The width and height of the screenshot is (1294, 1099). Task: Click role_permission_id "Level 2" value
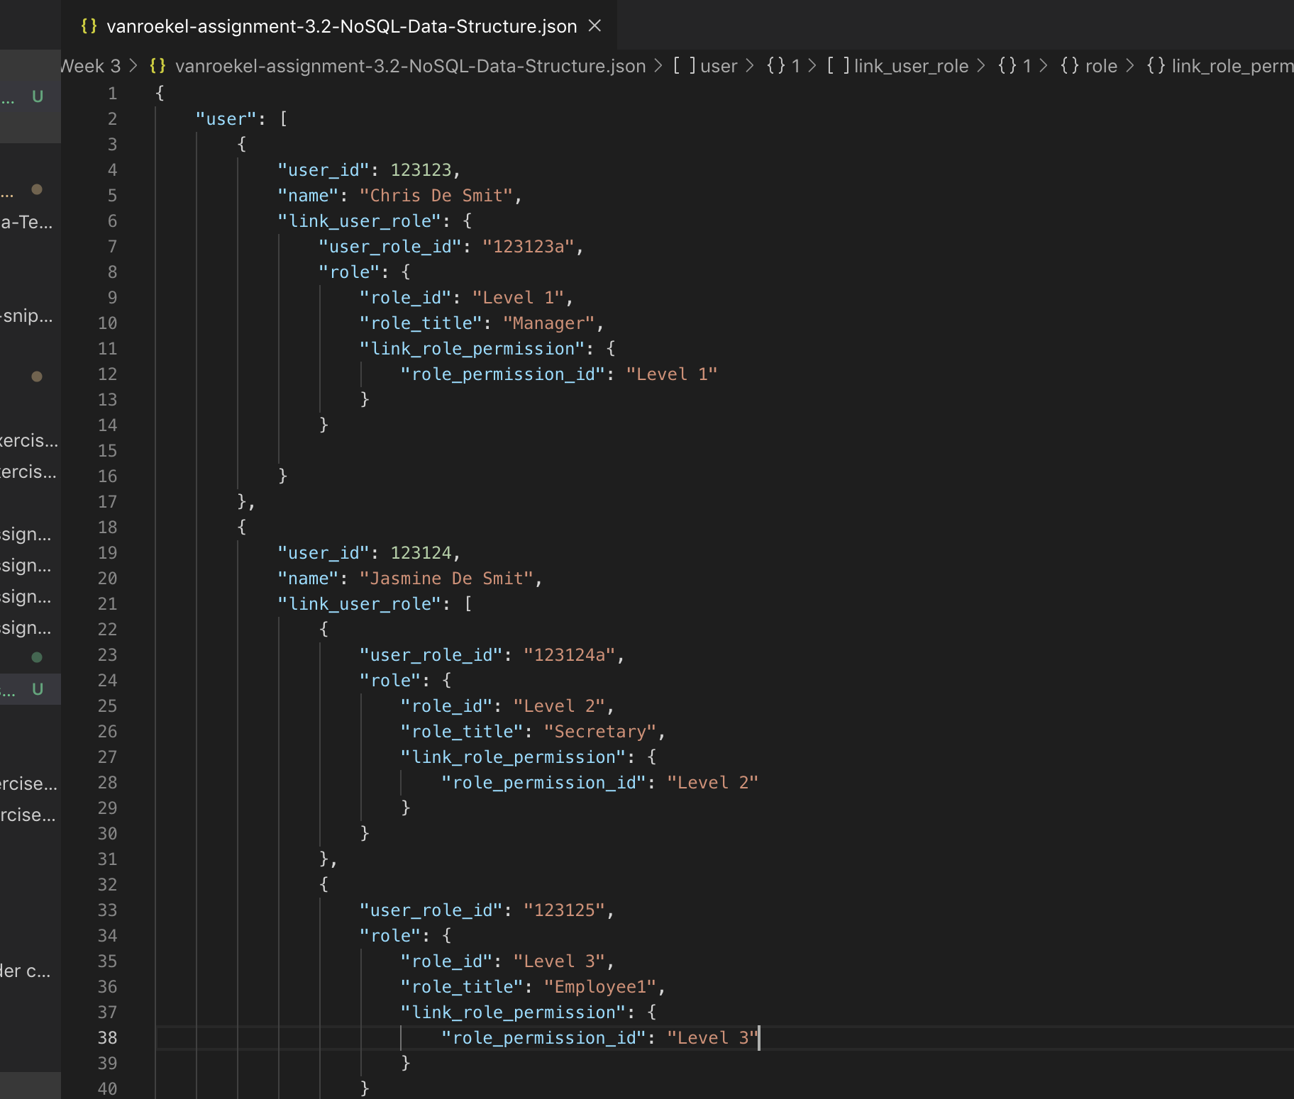713,783
